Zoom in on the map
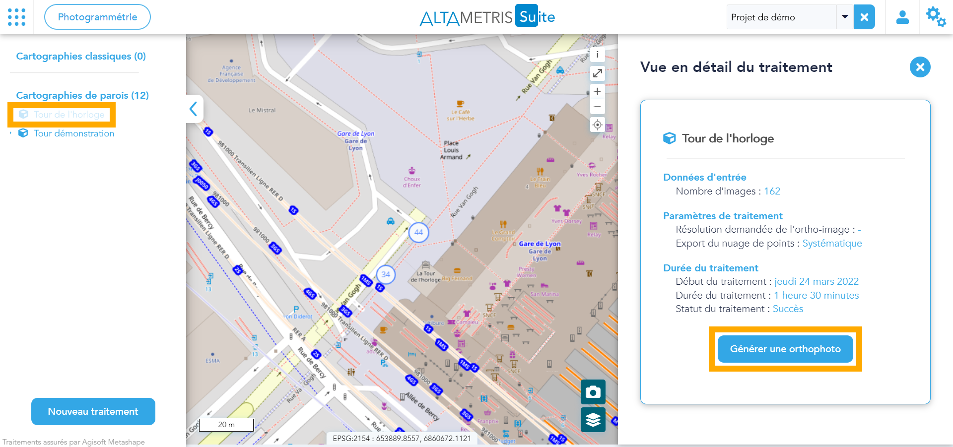953x447 pixels. 598,91
